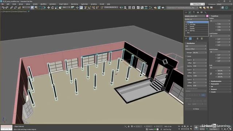Toggle visibility eye of the Chamfer modifier

click(186, 28)
